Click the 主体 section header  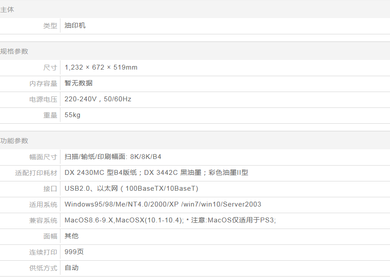click(7, 9)
